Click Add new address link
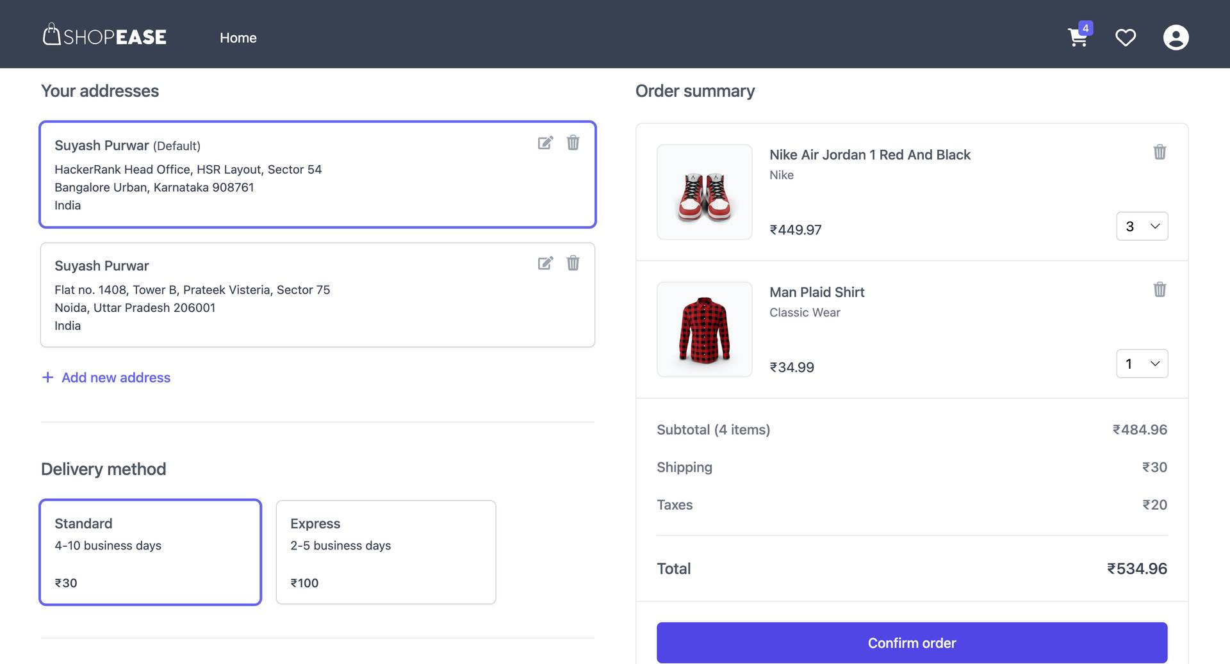 (x=106, y=378)
